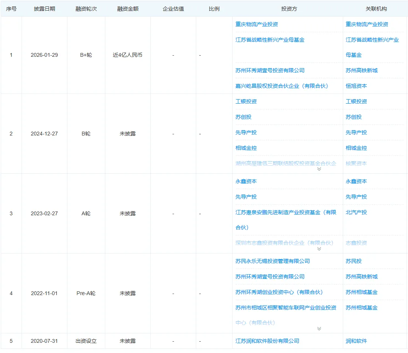This screenshot has width=408, height=353.
Task: Open investor 江苏省战略性新兴产业母基金 in the 投资方 column
Action: point(270,40)
